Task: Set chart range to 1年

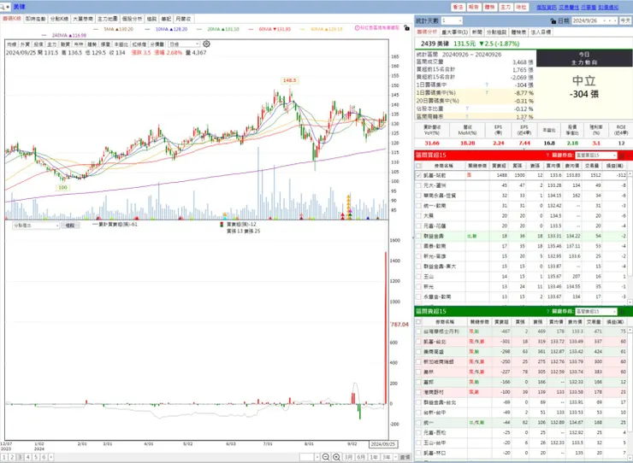Action: (x=374, y=457)
